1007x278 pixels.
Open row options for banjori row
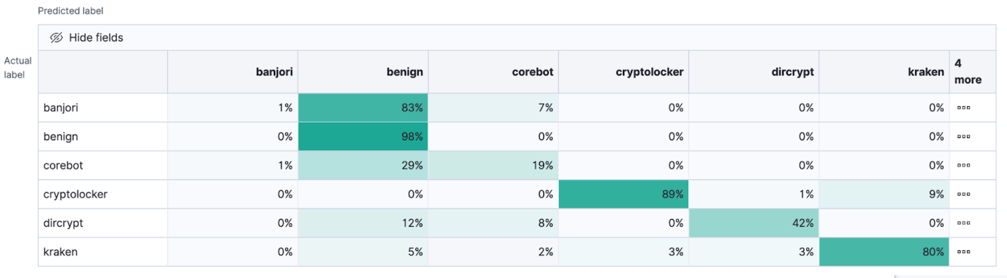point(963,108)
